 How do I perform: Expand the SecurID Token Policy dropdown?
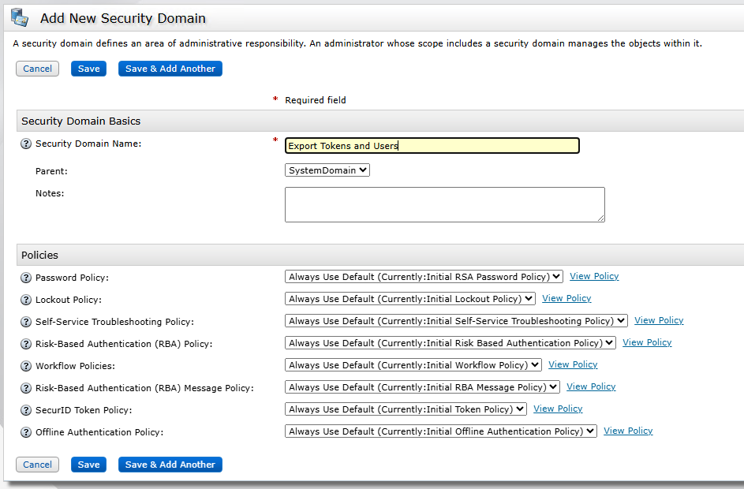(405, 409)
